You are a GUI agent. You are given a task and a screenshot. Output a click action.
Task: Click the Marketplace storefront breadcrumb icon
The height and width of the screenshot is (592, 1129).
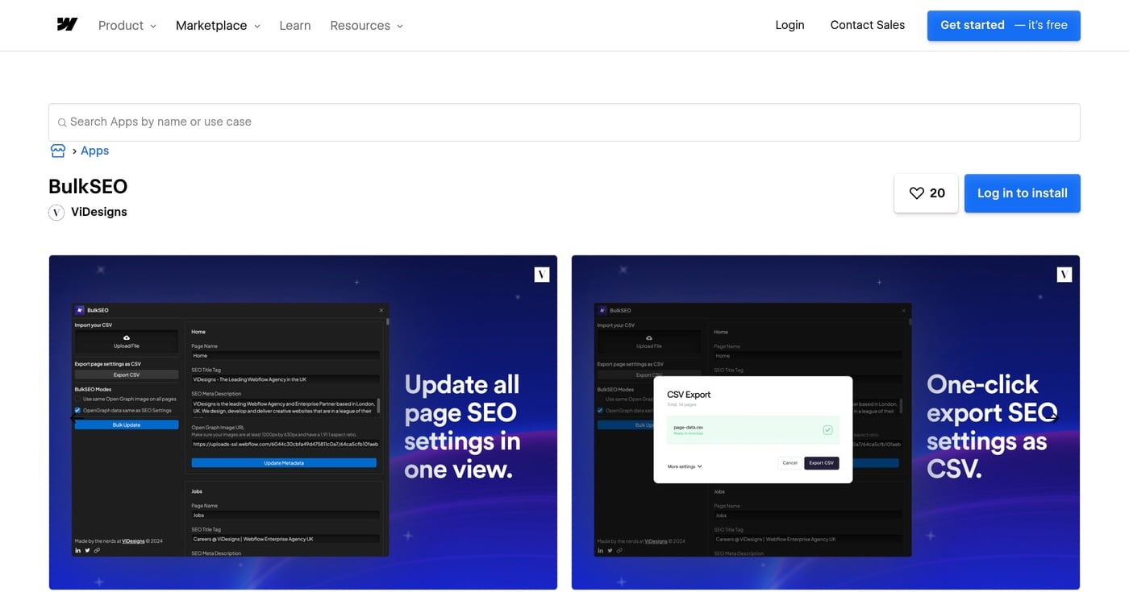click(58, 151)
